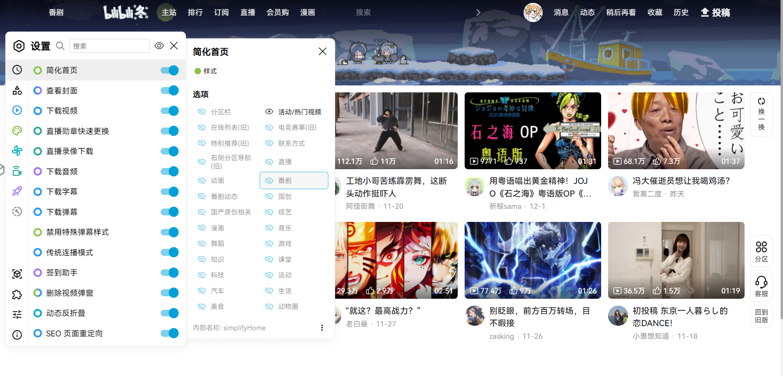Screen dimensions: 783x376
Task: Expand the search bar arrow in the header
Action: click(x=478, y=12)
